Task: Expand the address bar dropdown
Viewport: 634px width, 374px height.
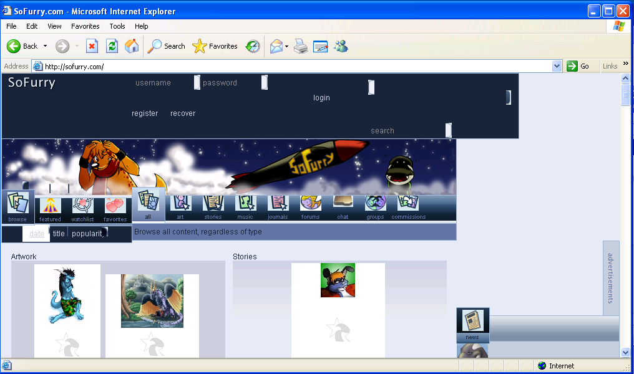Action: (557, 66)
